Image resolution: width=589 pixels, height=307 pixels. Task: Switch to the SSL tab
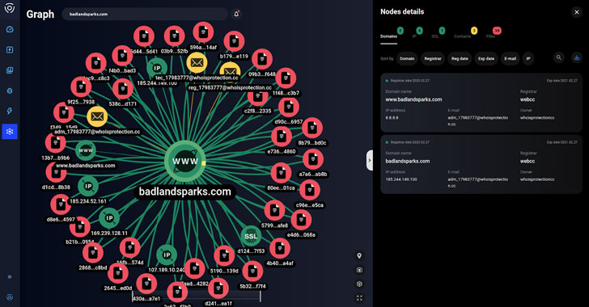pos(435,36)
